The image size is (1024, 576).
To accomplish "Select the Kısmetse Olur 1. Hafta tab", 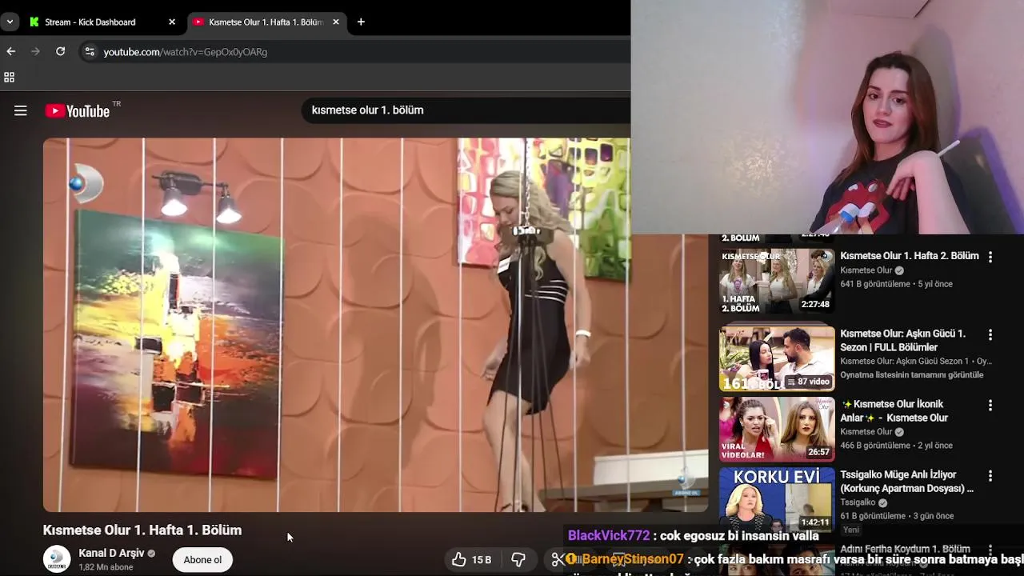I will [x=266, y=22].
